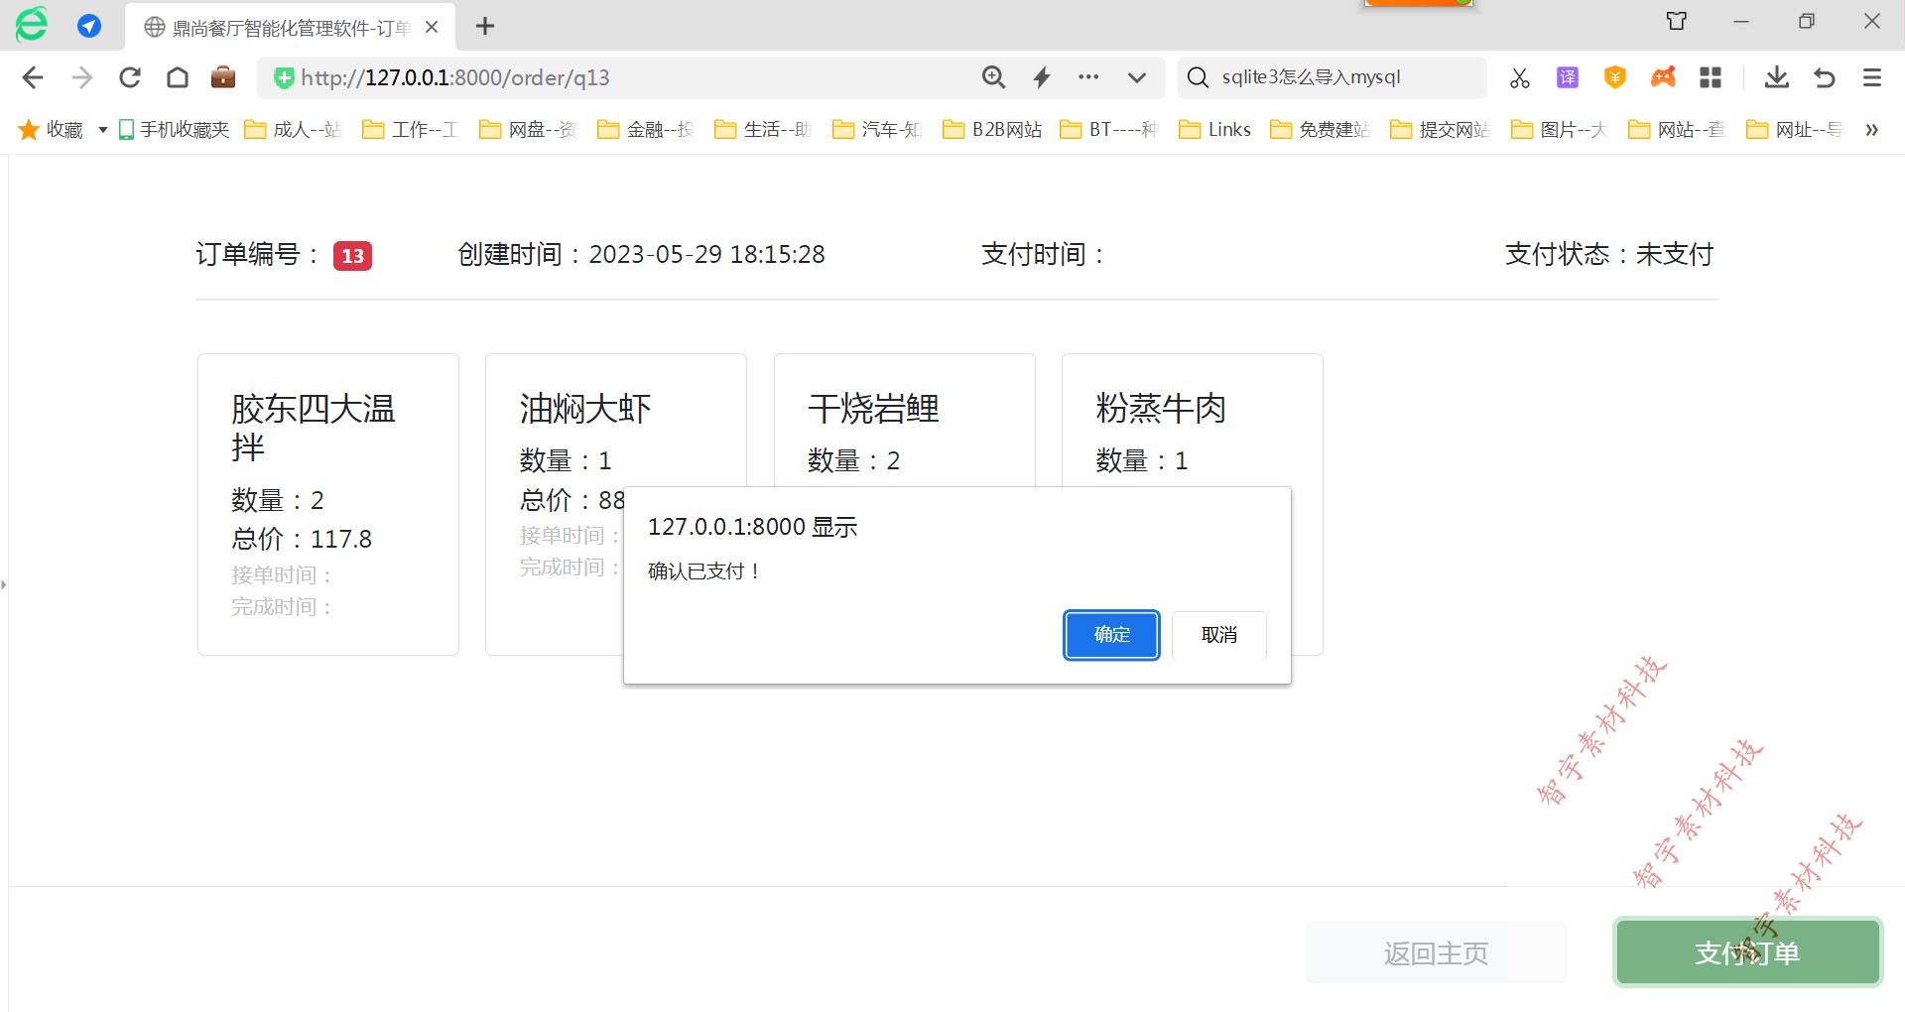Click the browser forward arrow

[82, 77]
